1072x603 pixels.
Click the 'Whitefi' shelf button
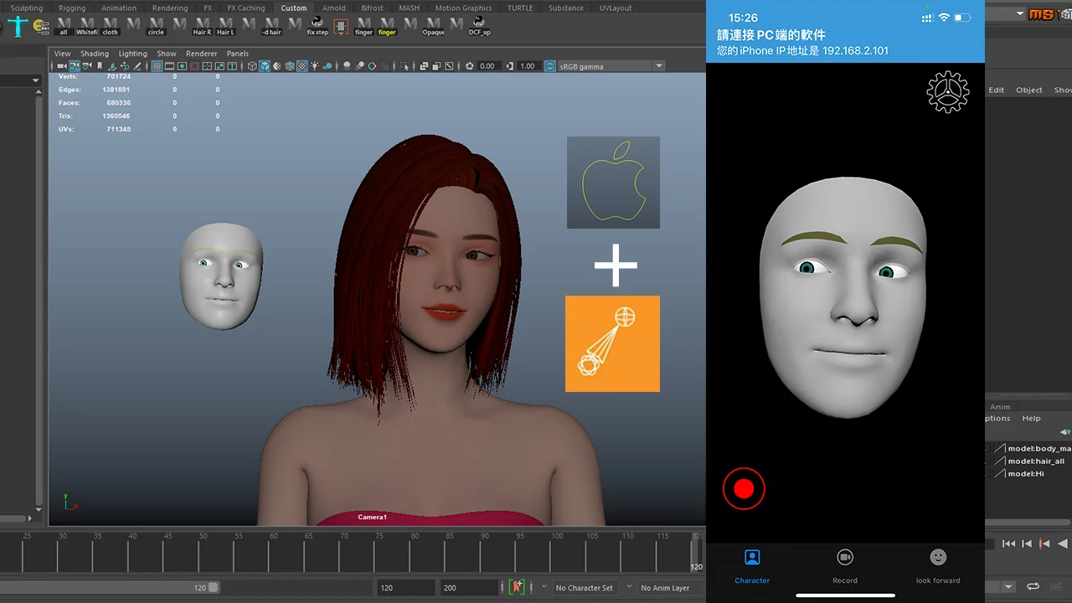click(x=86, y=25)
